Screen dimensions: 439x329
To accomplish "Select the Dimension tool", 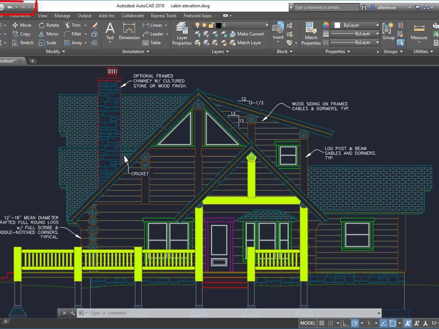I will click(x=129, y=31).
